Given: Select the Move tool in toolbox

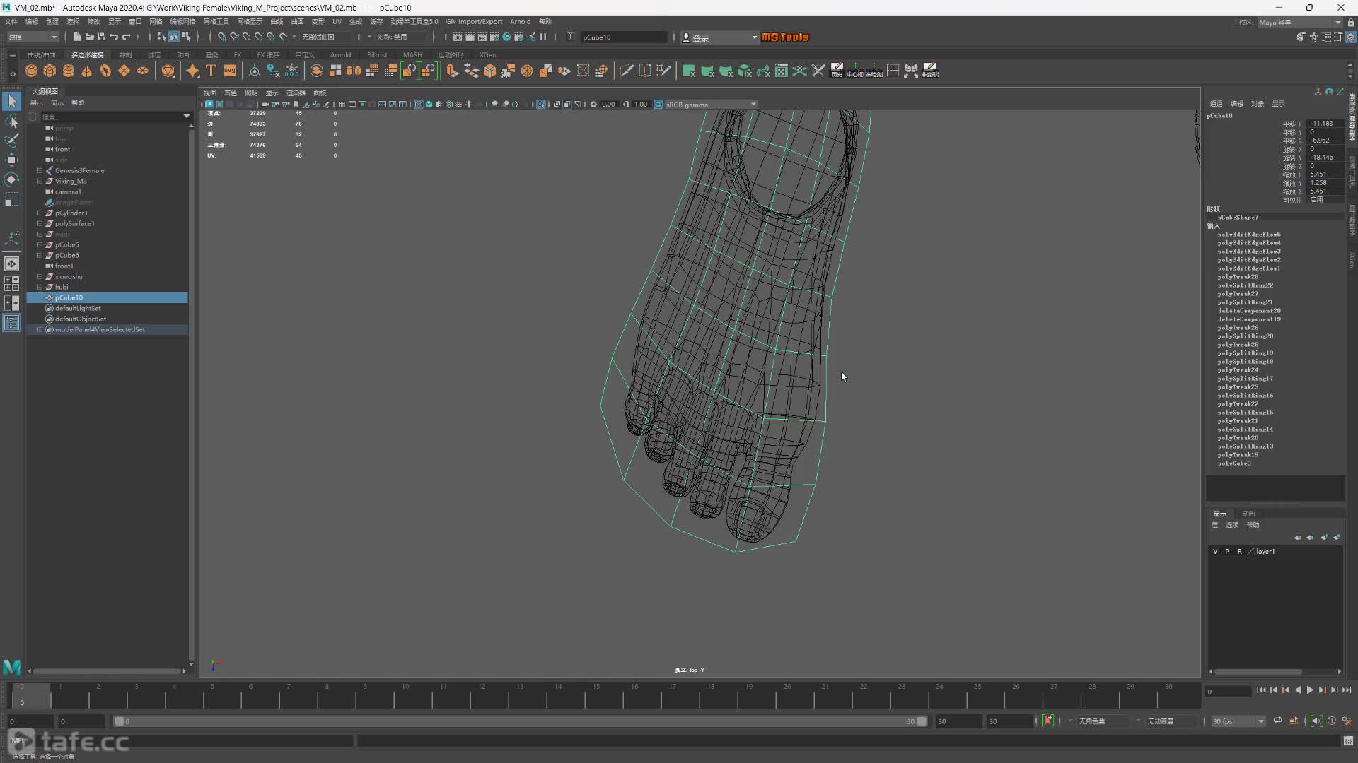Looking at the screenshot, I should 12,160.
